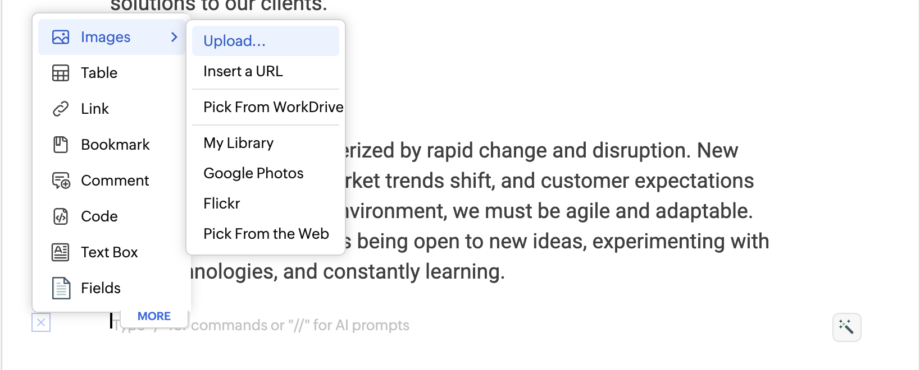
Task: Select Flickr image source
Action: click(x=222, y=203)
